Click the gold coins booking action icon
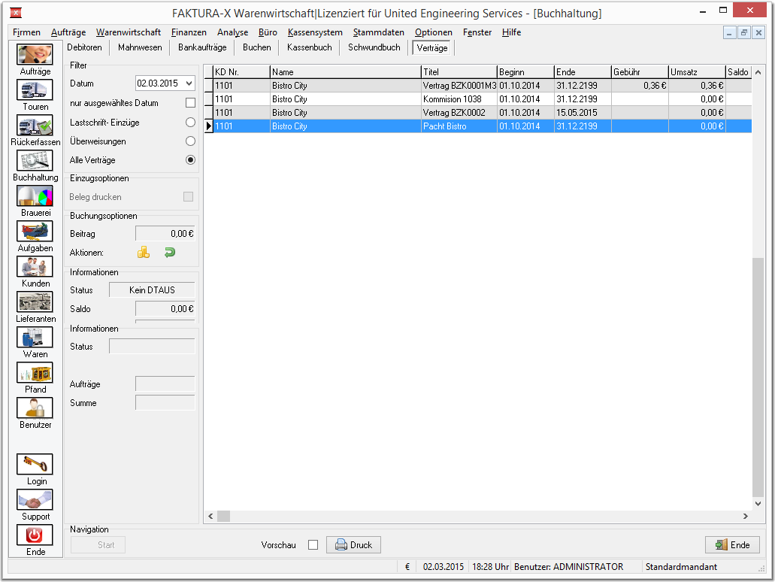775x582 pixels. (x=144, y=252)
